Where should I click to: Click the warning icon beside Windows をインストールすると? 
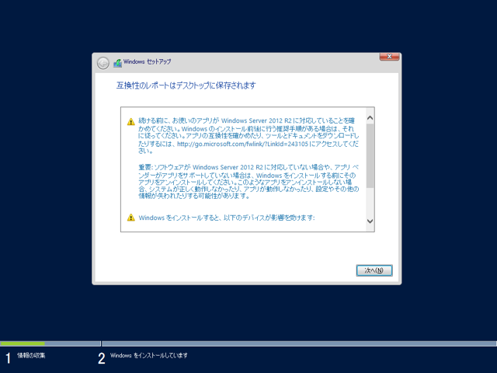[x=131, y=218]
